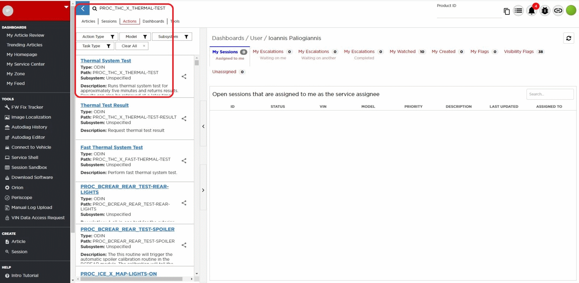Switch to the Sessions tab
This screenshot has width=579, height=283.
click(109, 21)
